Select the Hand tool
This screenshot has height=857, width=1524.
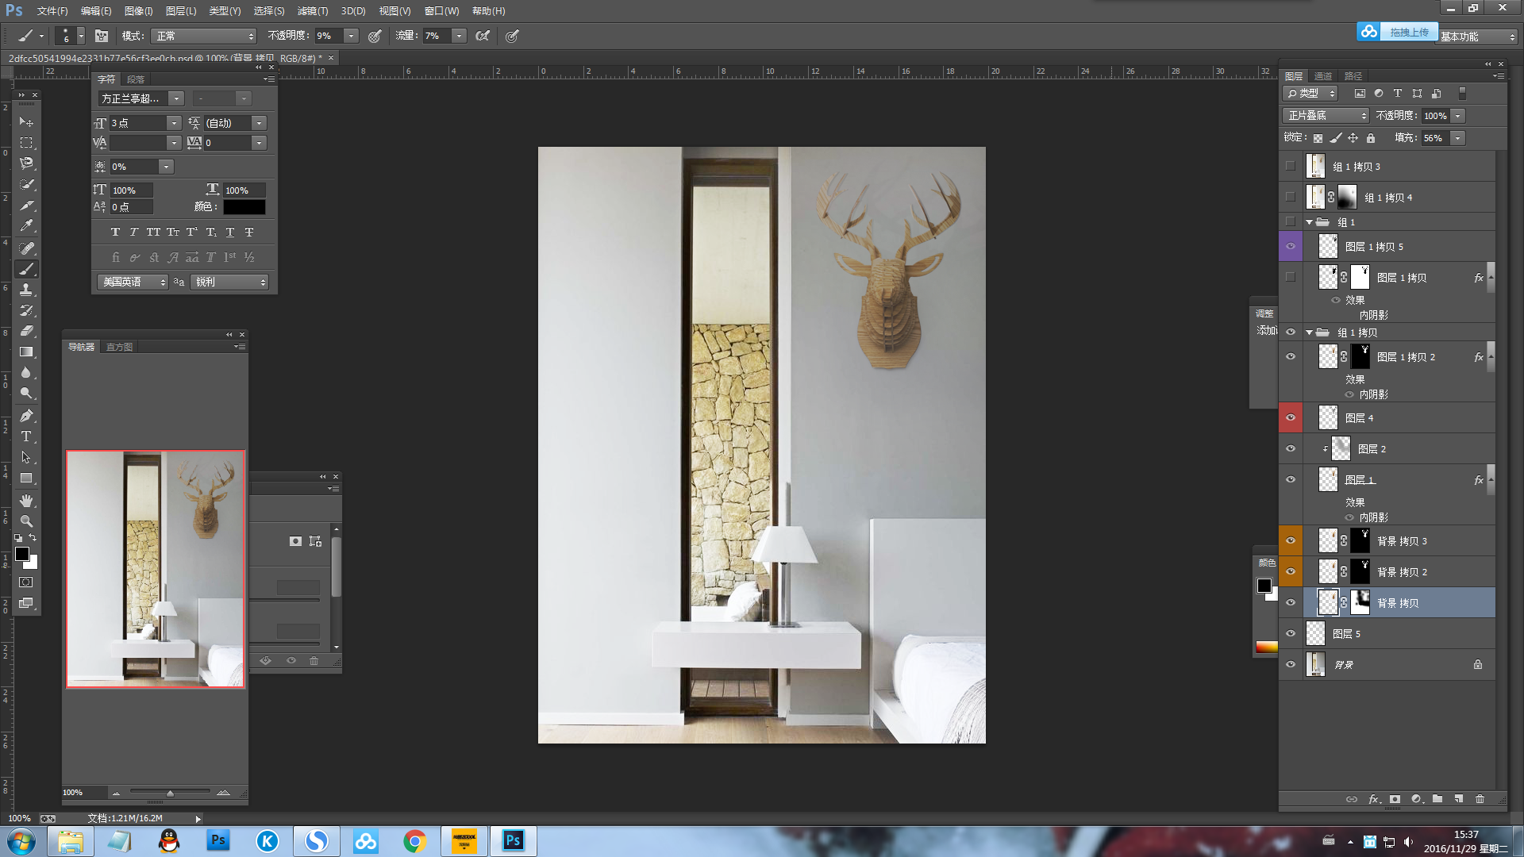[x=26, y=501]
